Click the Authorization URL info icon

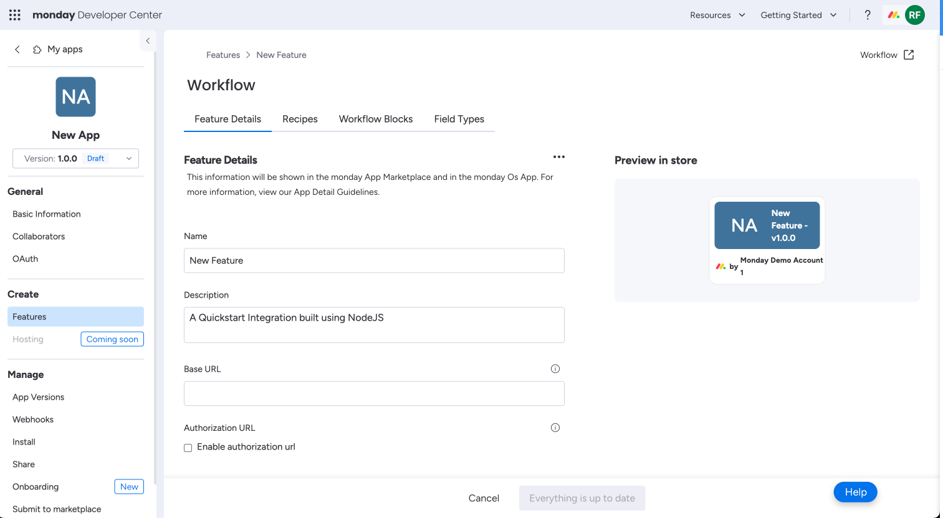[555, 428]
